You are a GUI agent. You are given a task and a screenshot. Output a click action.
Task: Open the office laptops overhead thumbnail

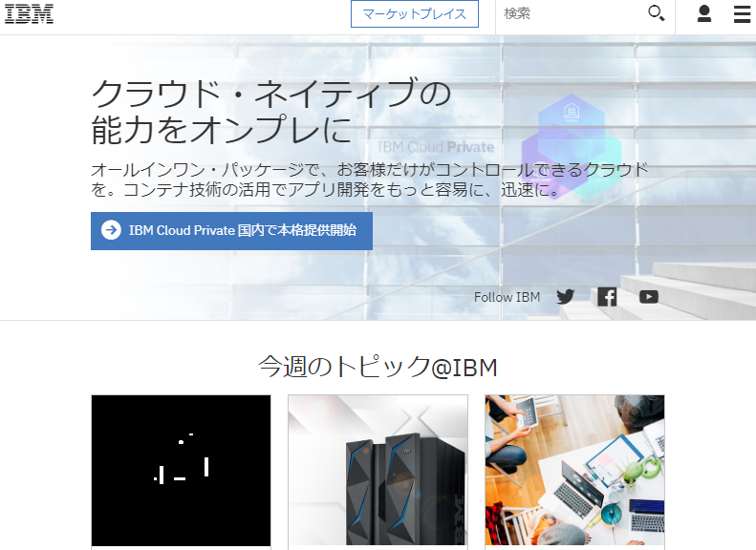coord(574,471)
